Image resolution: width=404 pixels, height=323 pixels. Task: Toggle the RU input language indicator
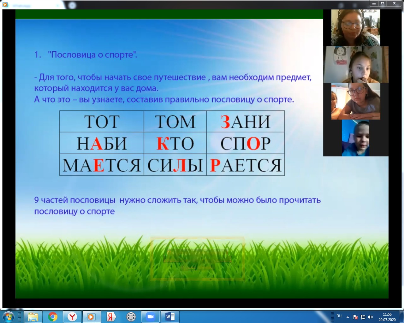(x=339, y=316)
